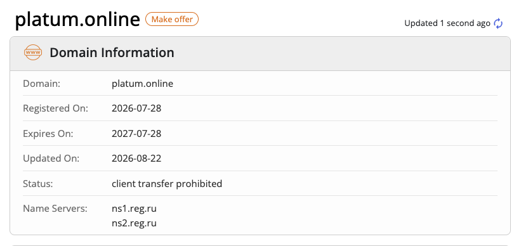Click the ns2.reg.ru name server
The image size is (521, 246).
point(134,223)
